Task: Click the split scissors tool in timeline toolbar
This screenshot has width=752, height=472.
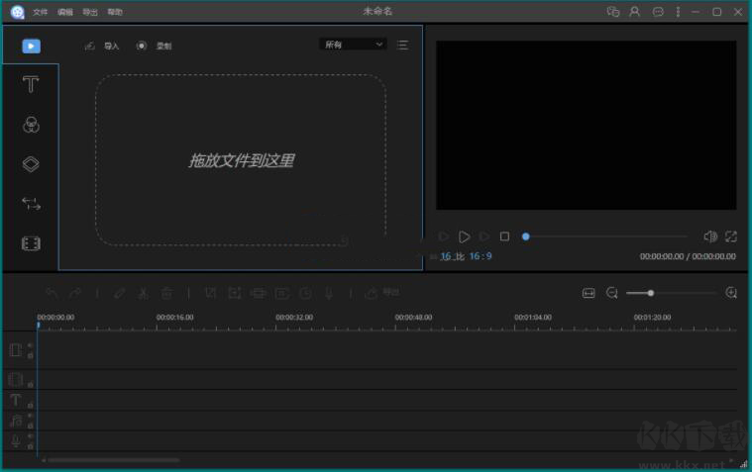Action: click(143, 293)
